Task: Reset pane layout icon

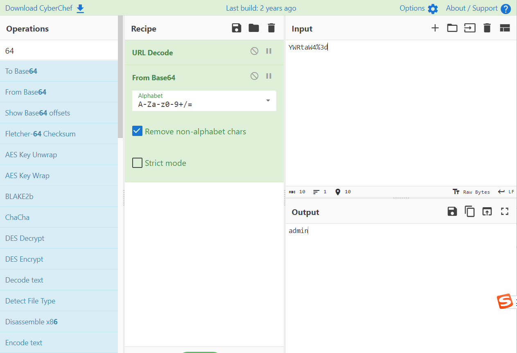Action: click(x=505, y=28)
